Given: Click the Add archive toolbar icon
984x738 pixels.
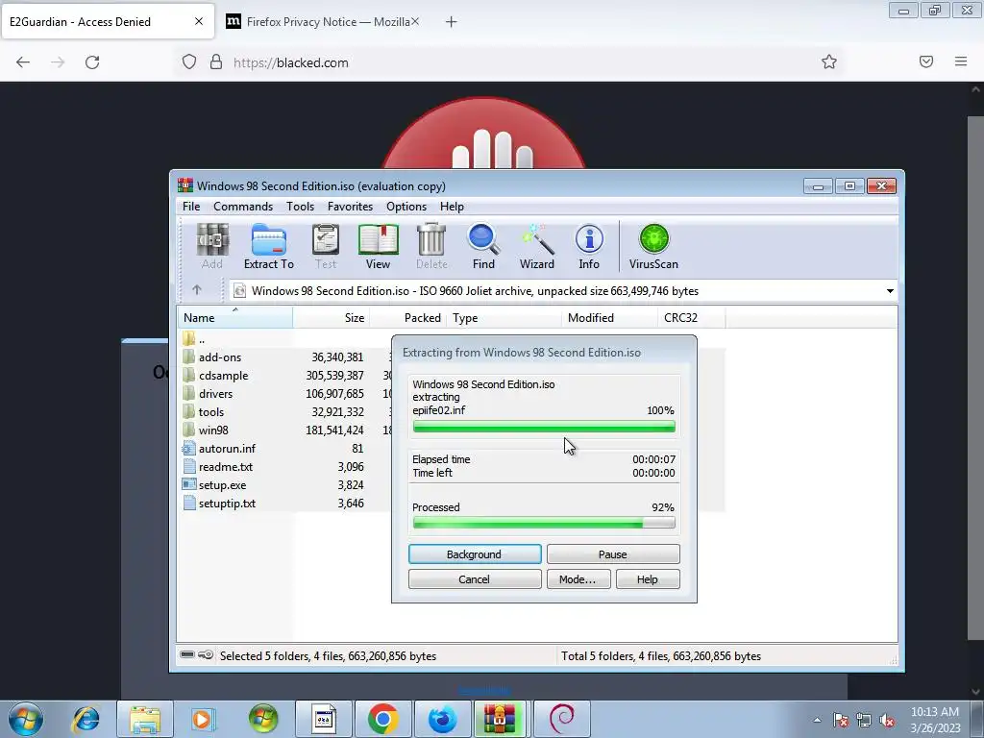Looking at the screenshot, I should pos(212,247).
